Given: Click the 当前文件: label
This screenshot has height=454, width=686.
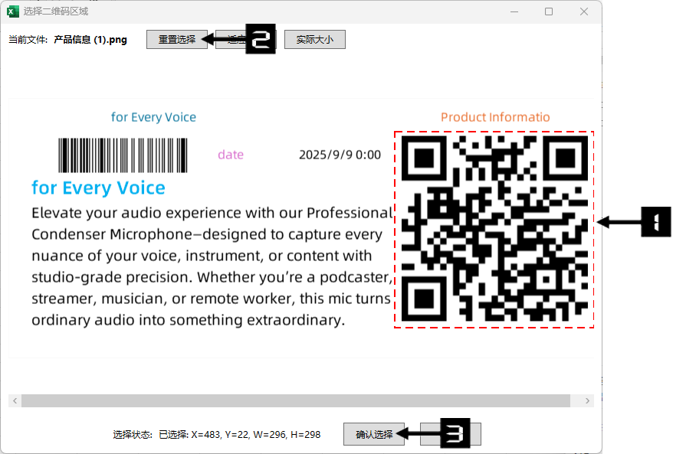Looking at the screenshot, I should tap(28, 40).
